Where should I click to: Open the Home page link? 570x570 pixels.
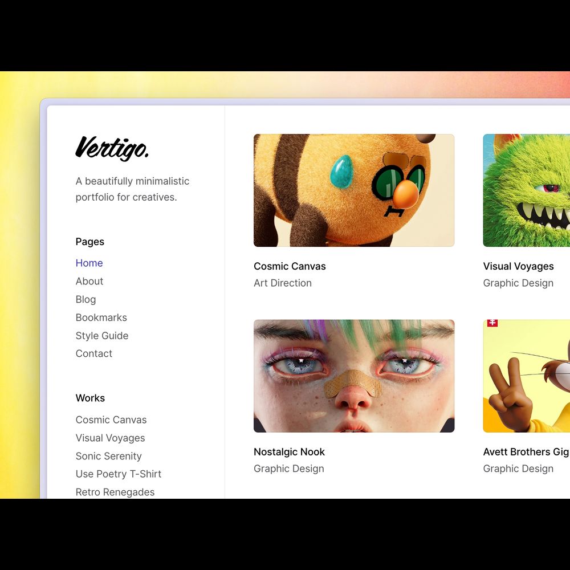click(89, 263)
